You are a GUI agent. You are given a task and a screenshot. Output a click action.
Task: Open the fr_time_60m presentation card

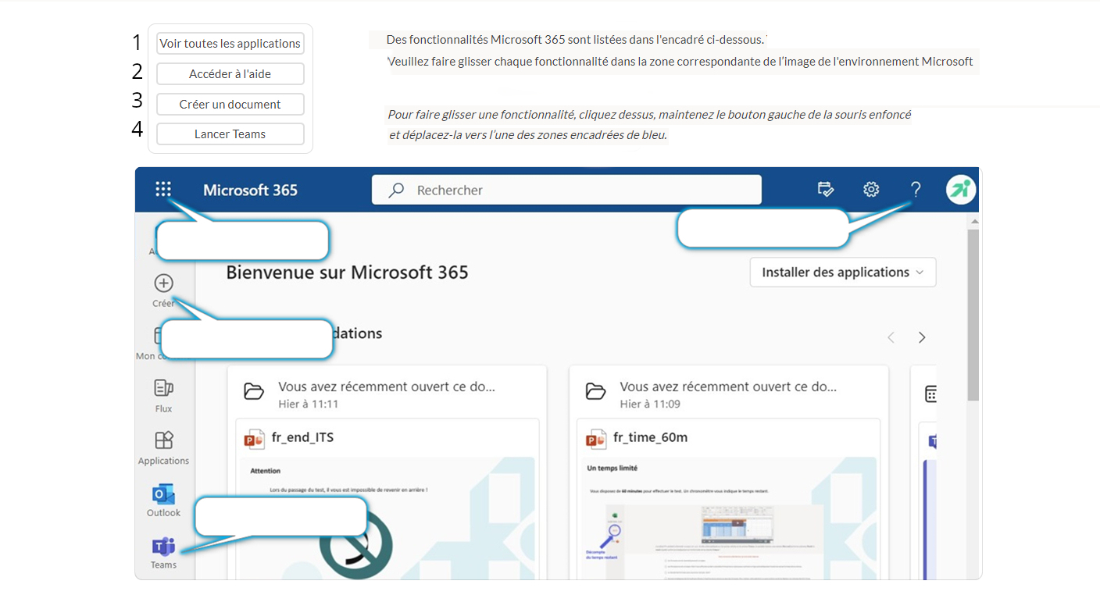tap(728, 500)
